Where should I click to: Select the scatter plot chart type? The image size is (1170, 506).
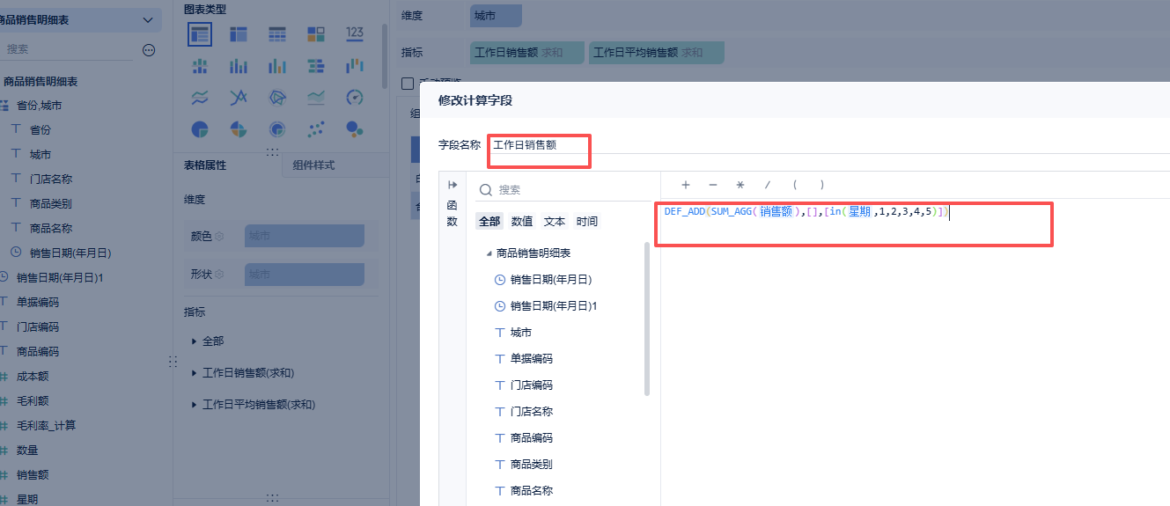(x=316, y=129)
